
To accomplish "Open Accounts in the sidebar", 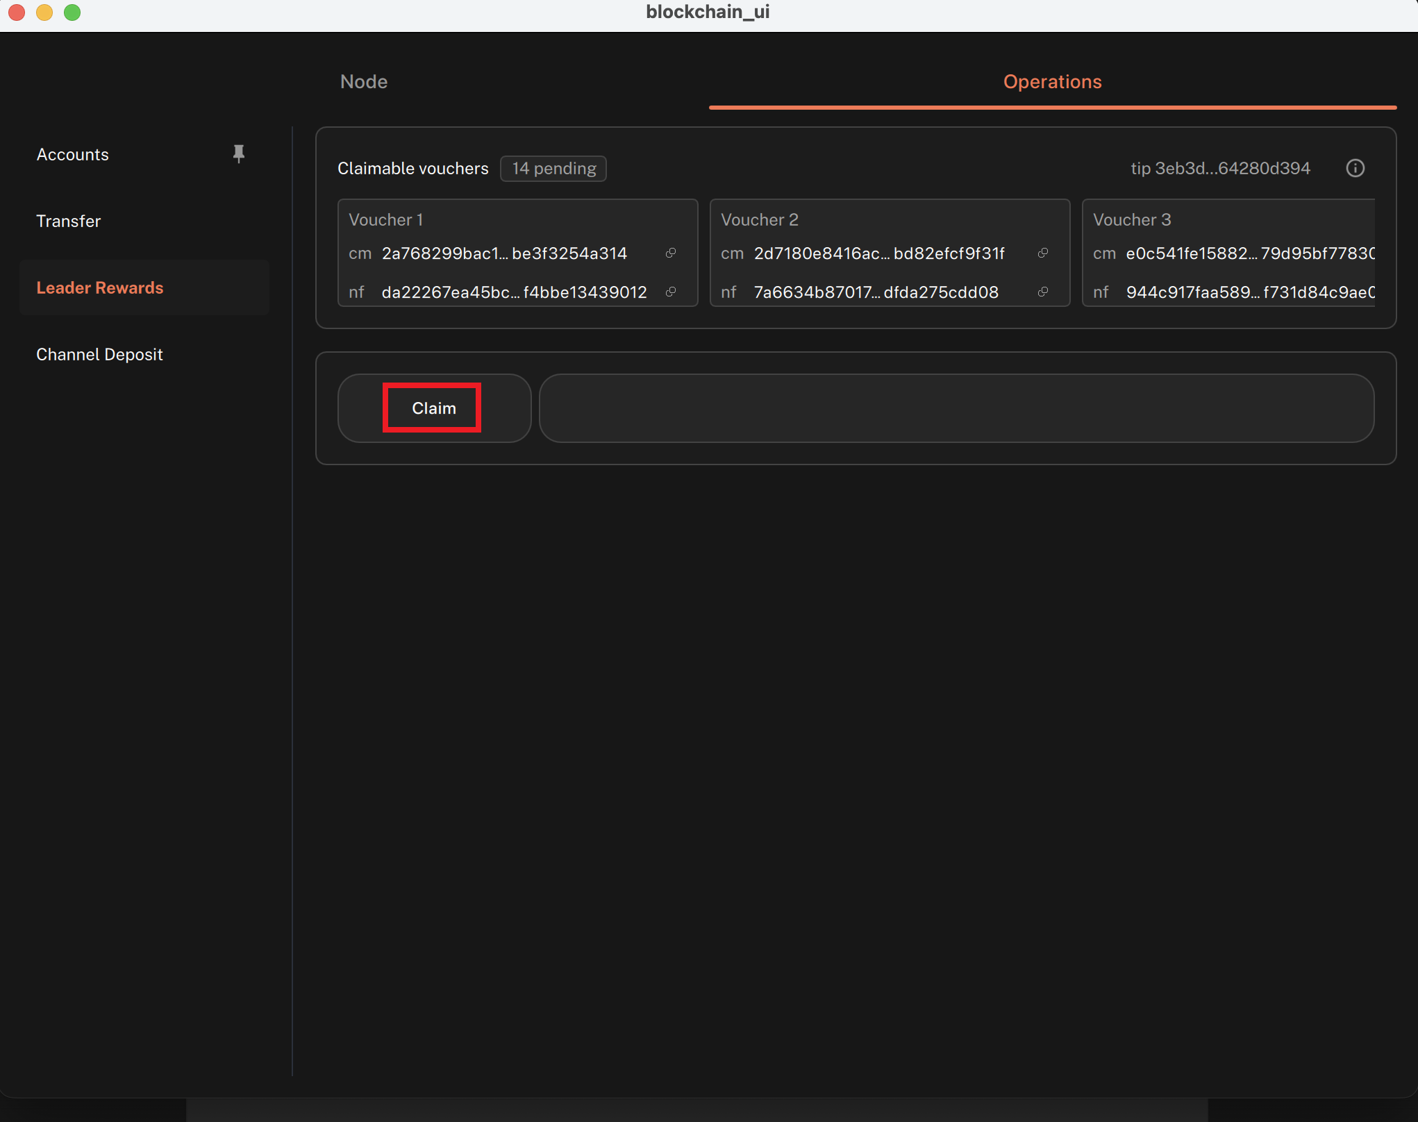I will coord(73,154).
